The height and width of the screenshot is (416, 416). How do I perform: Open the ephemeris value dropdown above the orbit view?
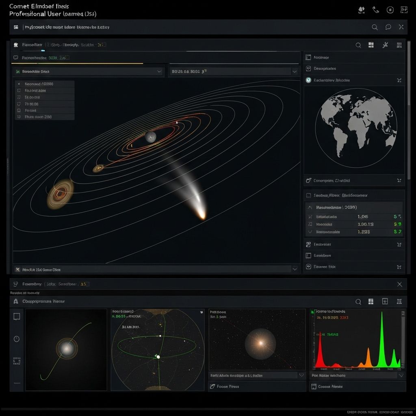pyautogui.click(x=295, y=71)
